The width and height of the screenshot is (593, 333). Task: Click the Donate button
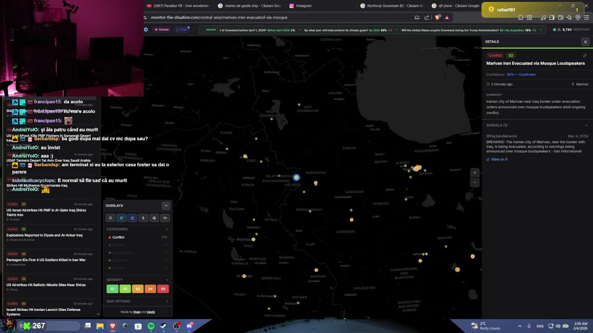click(x=162, y=30)
